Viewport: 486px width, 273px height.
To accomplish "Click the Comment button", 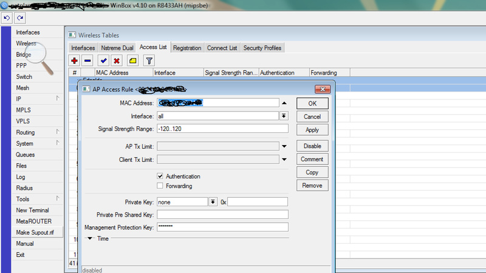I will pos(312,159).
